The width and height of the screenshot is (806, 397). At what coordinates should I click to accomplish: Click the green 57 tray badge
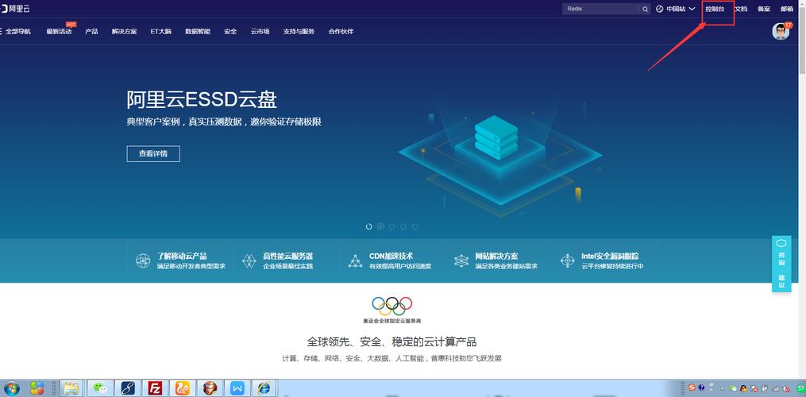(801, 388)
